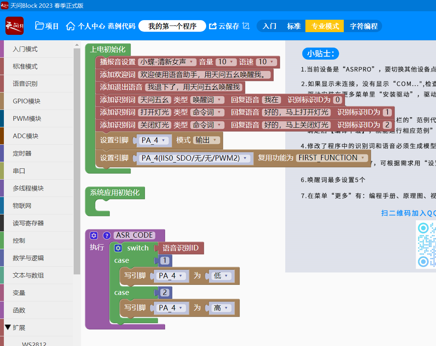Collapse the 扩展 category triangle
The width and height of the screenshot is (436, 346).
tap(8, 327)
